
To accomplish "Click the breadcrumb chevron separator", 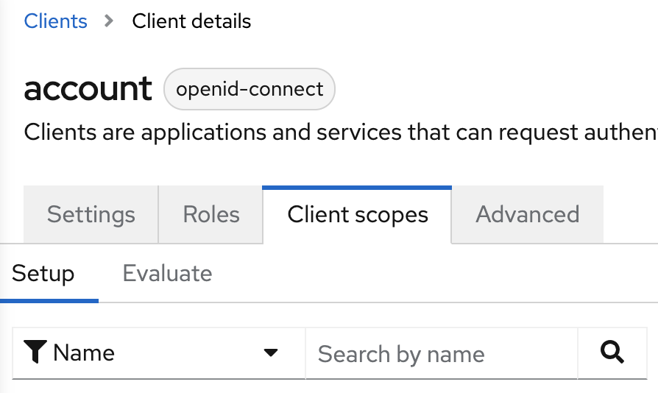I will (109, 21).
